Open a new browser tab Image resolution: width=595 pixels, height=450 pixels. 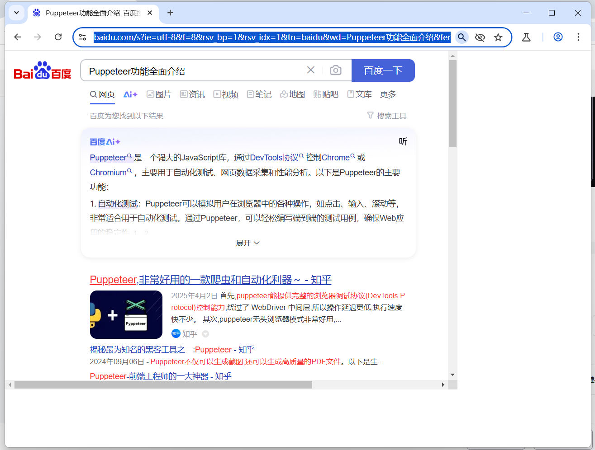(170, 13)
